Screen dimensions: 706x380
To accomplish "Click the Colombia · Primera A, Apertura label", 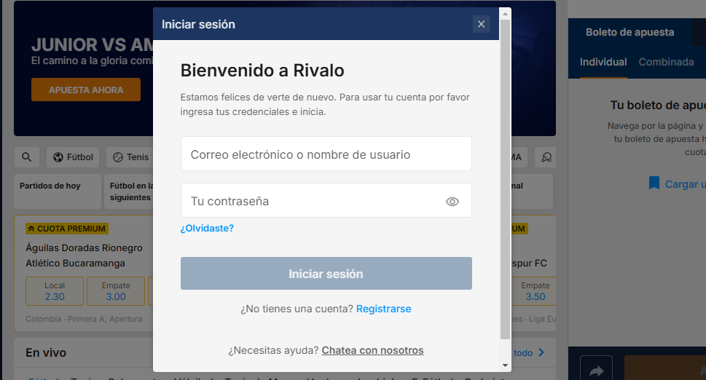I will click(84, 319).
